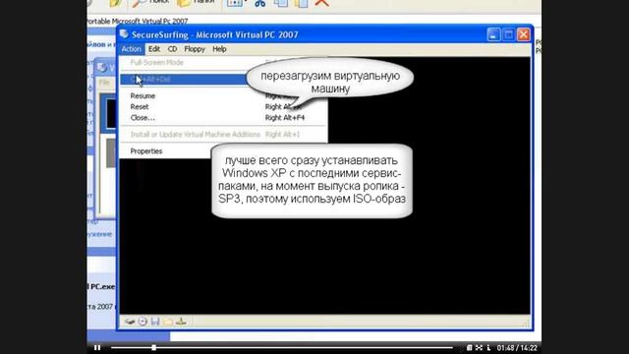This screenshot has height=354, width=629.
Task: Click the hard disk status icon
Action: [129, 322]
